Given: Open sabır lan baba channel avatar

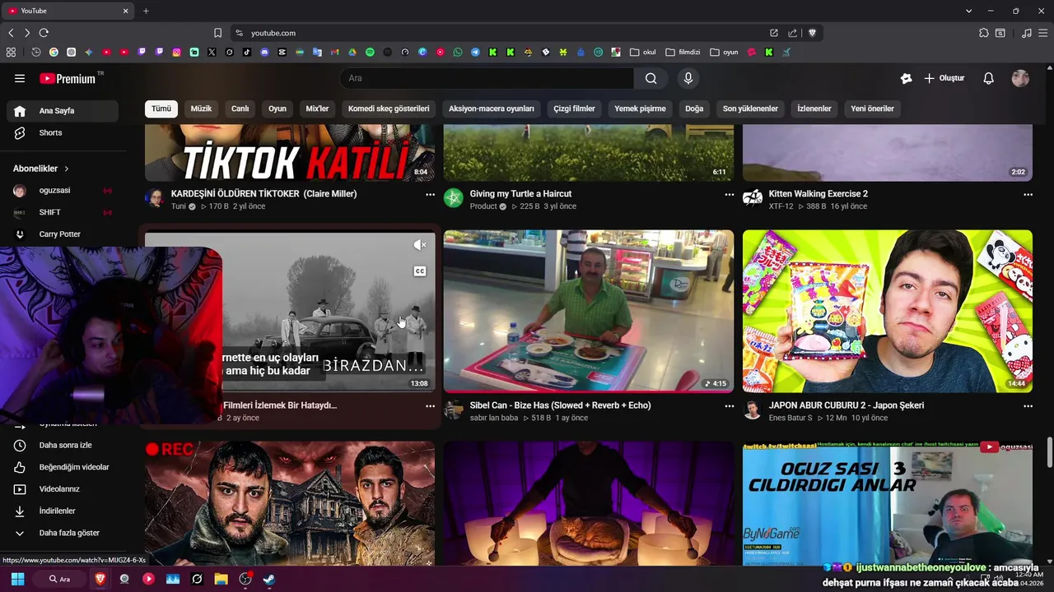Looking at the screenshot, I should (454, 409).
